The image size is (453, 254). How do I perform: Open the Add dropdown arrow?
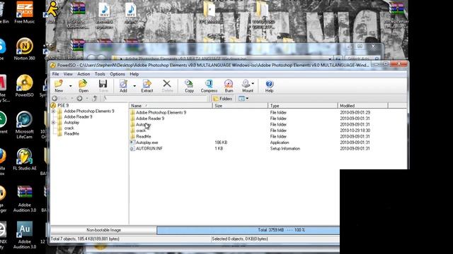tap(134, 86)
